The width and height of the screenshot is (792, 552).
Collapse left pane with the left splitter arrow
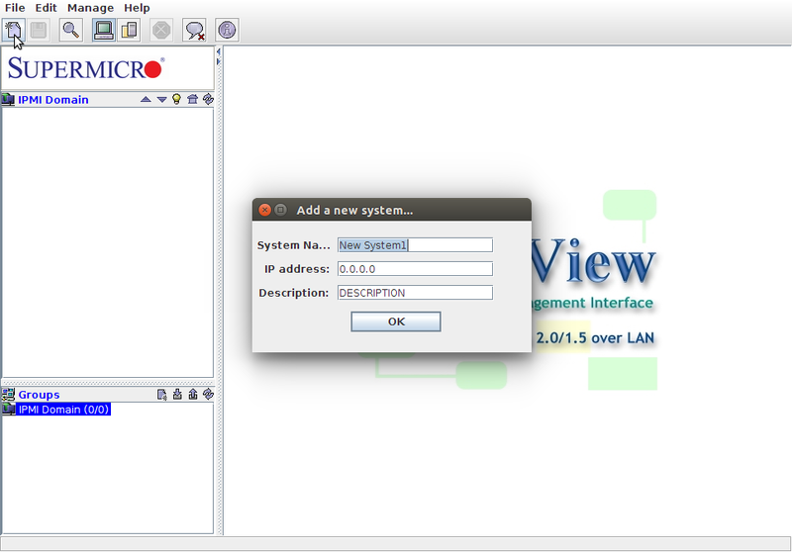218,51
